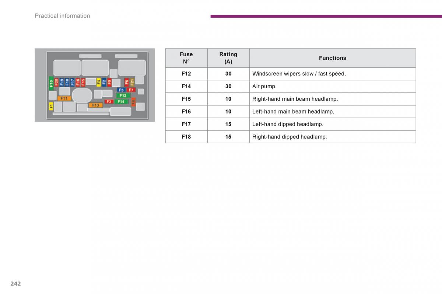Click the rating 15 in the F17 row
The width and height of the screenshot is (442, 294).
pyautogui.click(x=228, y=124)
